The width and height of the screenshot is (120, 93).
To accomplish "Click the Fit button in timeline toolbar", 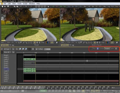I will tap(17, 49).
